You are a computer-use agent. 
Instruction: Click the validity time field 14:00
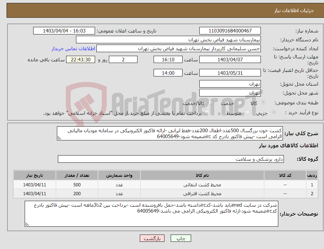pyautogui.click(x=168, y=73)
